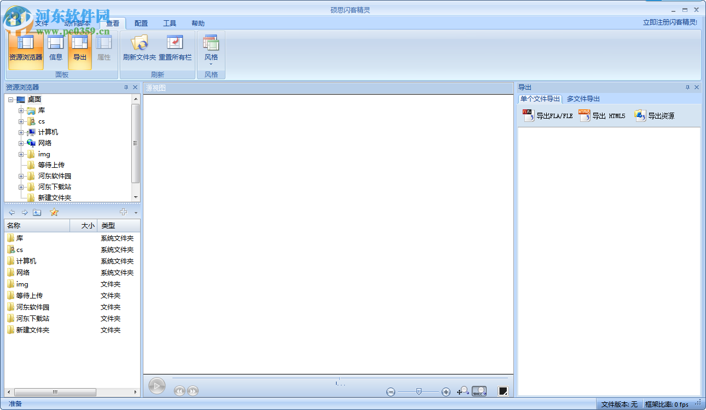Select the cs row in file list
The height and width of the screenshot is (410, 706).
pos(72,250)
